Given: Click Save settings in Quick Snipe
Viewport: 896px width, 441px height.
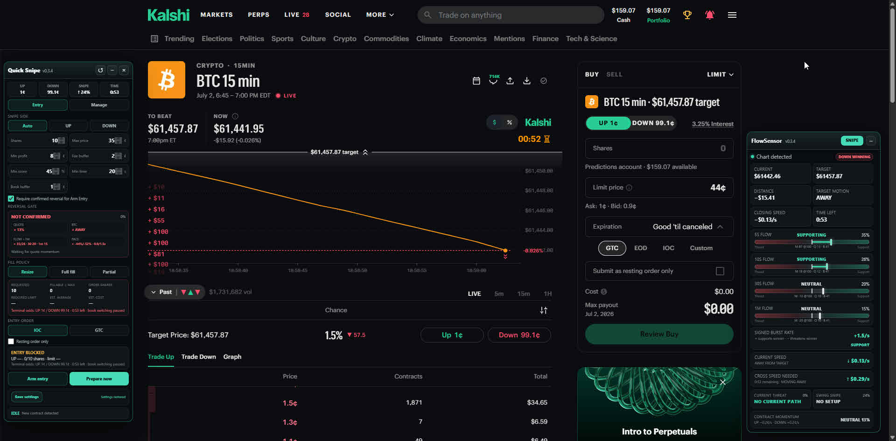Looking at the screenshot, I should click(x=27, y=397).
